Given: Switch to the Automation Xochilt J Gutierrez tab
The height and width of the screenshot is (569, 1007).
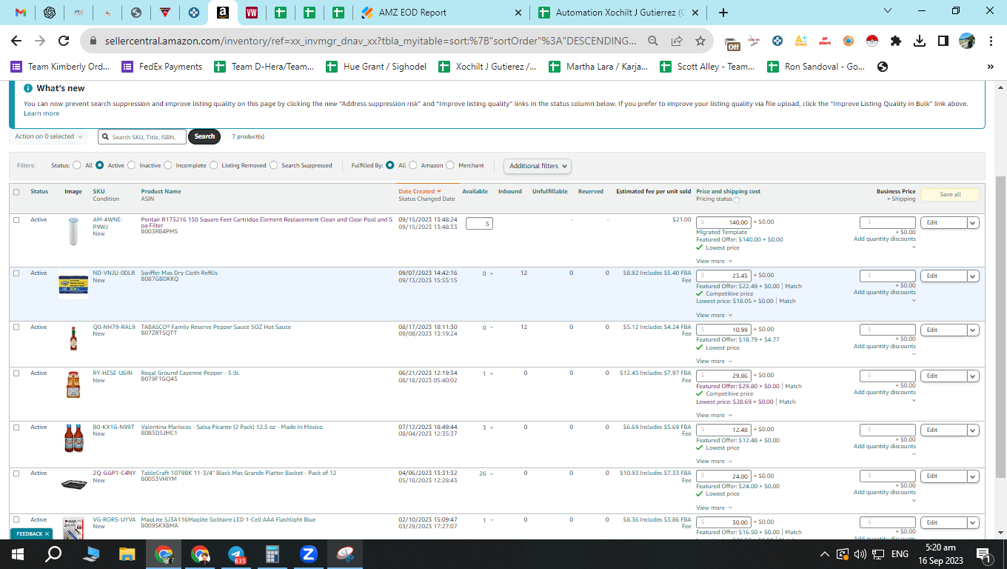Looking at the screenshot, I should pyautogui.click(x=619, y=13).
